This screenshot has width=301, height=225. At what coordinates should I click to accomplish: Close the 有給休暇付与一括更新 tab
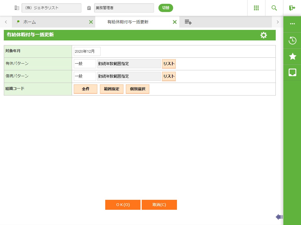175,22
